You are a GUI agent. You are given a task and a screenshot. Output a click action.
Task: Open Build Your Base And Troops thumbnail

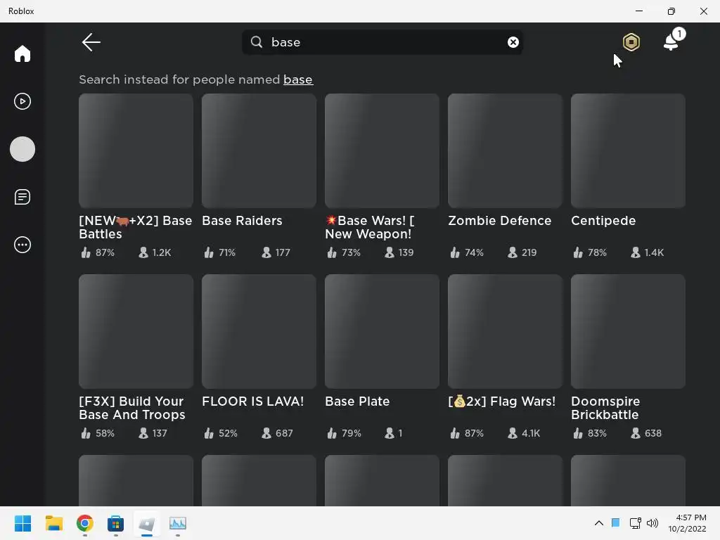(x=136, y=332)
